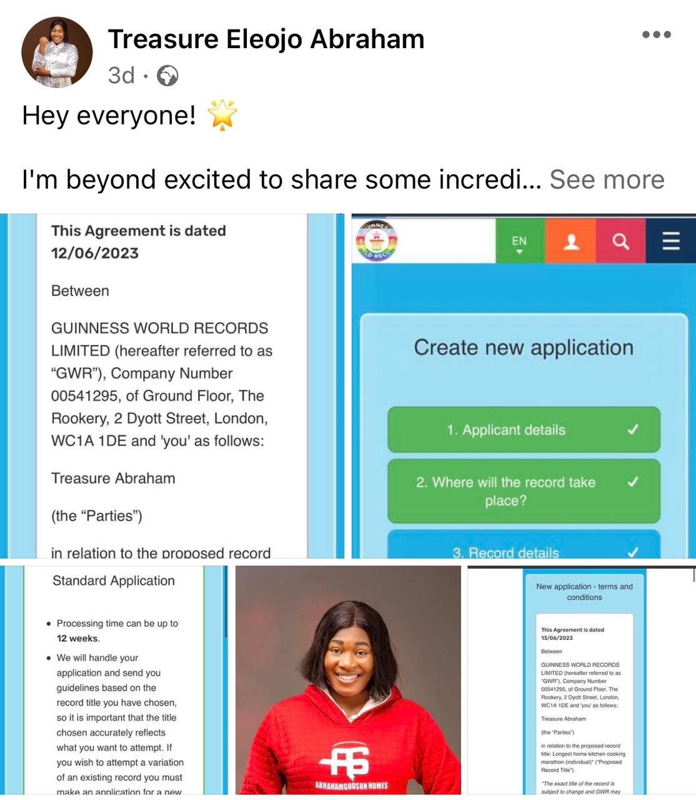Open the terms and conditions screenshot

click(x=582, y=680)
